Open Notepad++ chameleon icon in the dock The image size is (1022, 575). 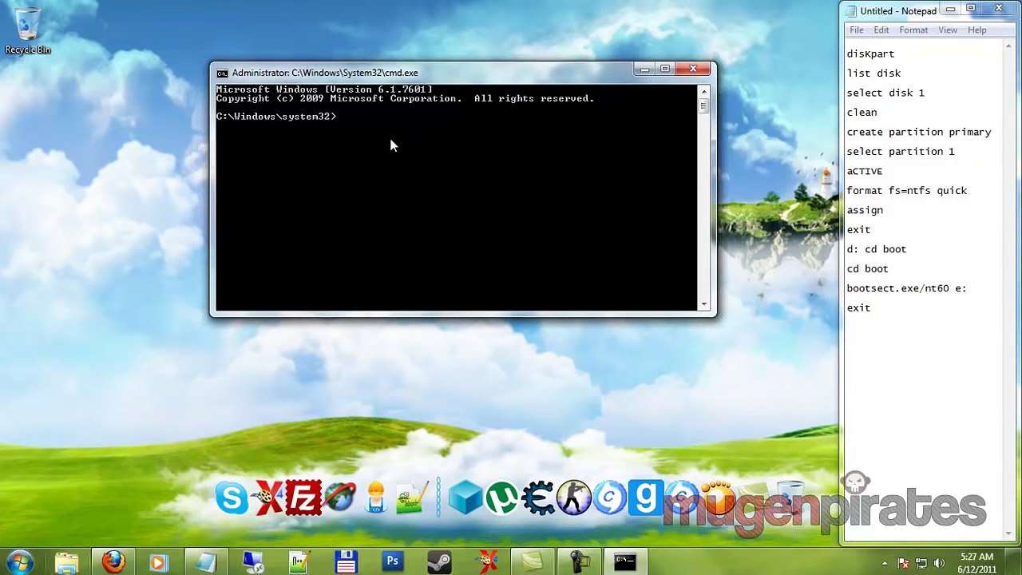pos(412,498)
